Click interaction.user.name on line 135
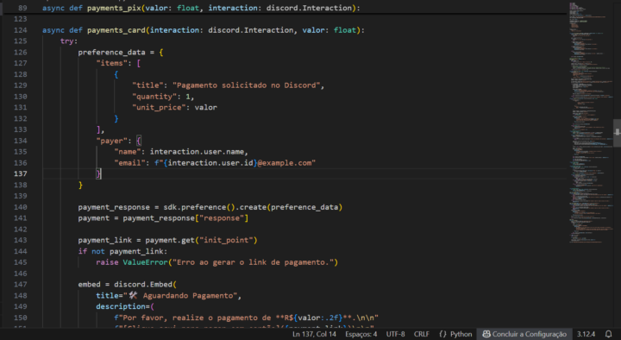The height and width of the screenshot is (340, 621). [197, 152]
